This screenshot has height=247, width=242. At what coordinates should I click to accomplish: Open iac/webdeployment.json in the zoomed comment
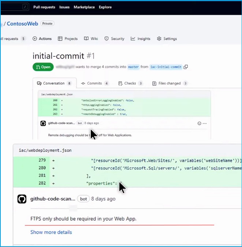coord(45,150)
